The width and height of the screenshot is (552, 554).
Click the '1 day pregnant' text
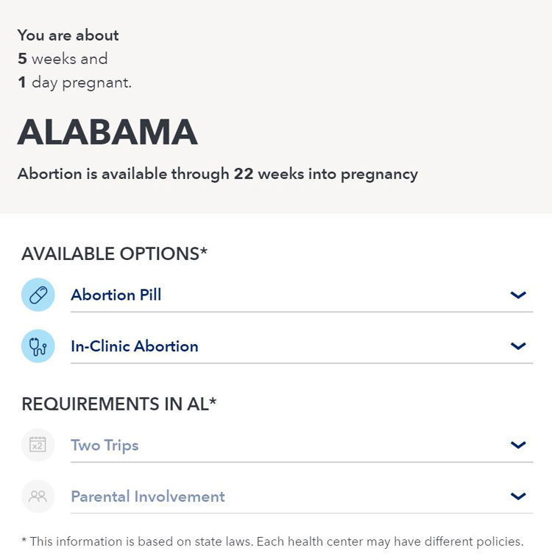(75, 83)
